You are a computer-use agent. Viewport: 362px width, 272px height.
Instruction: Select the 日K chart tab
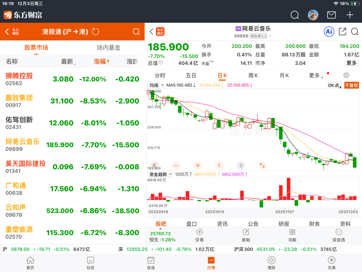point(222,75)
